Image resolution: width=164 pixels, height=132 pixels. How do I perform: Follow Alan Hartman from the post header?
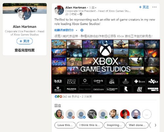[x=144, y=7]
